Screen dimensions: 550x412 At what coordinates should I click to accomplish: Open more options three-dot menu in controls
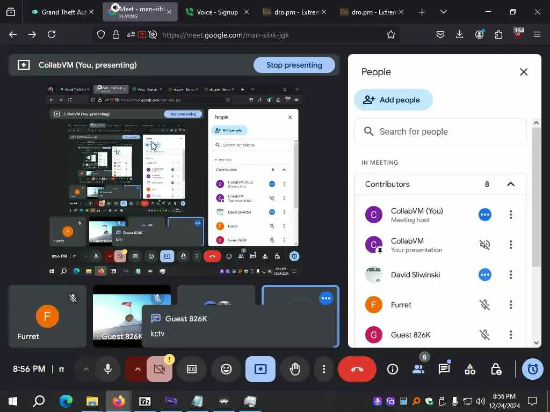(x=323, y=369)
